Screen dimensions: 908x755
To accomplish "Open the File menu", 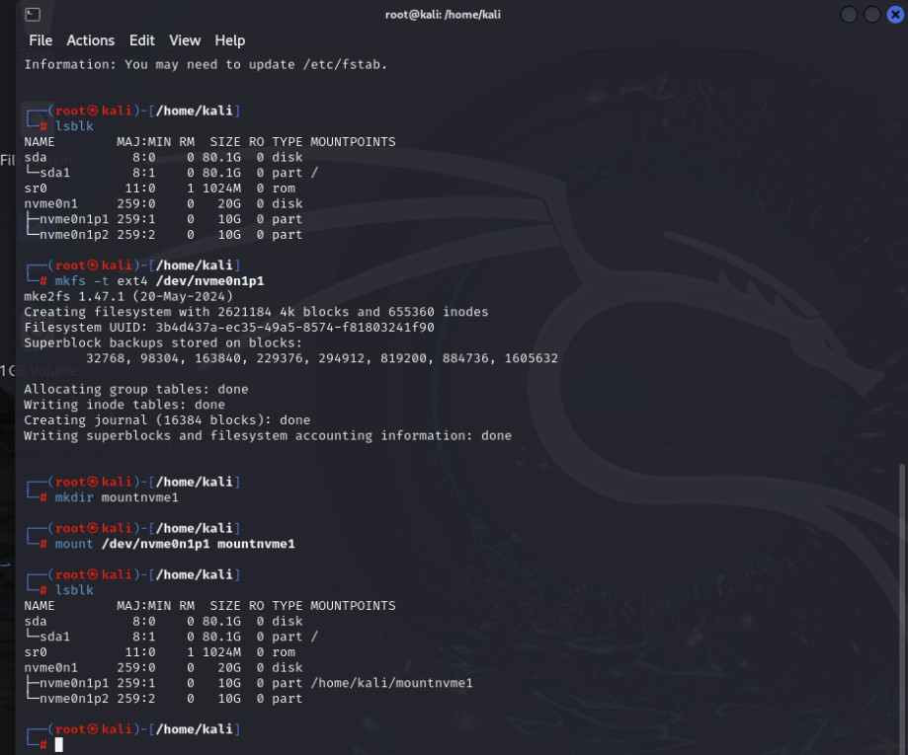I will coord(40,40).
